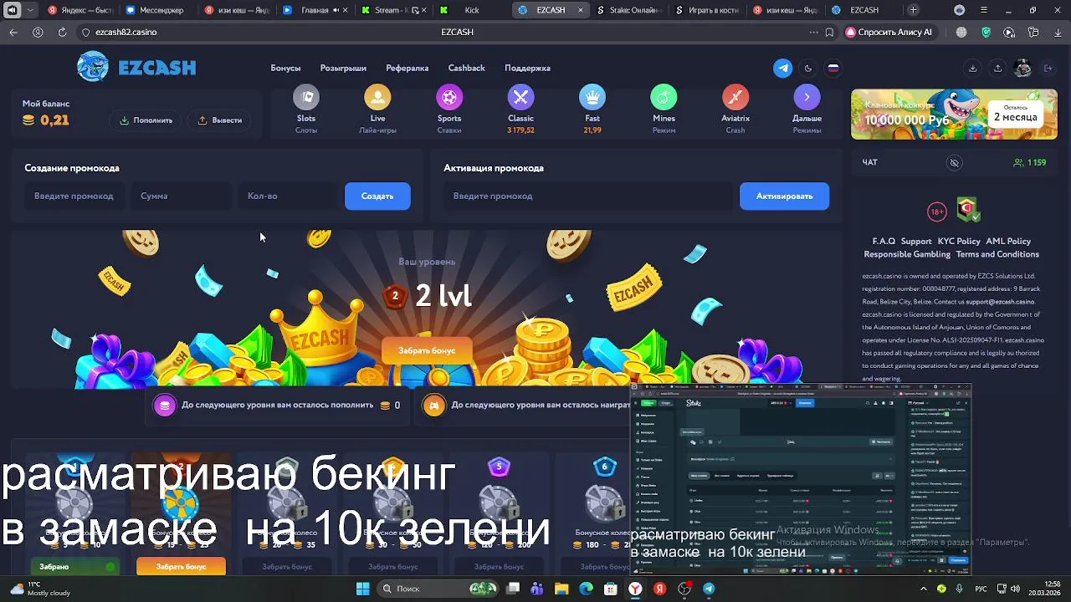Open the Terms and Conditions link

(997, 254)
